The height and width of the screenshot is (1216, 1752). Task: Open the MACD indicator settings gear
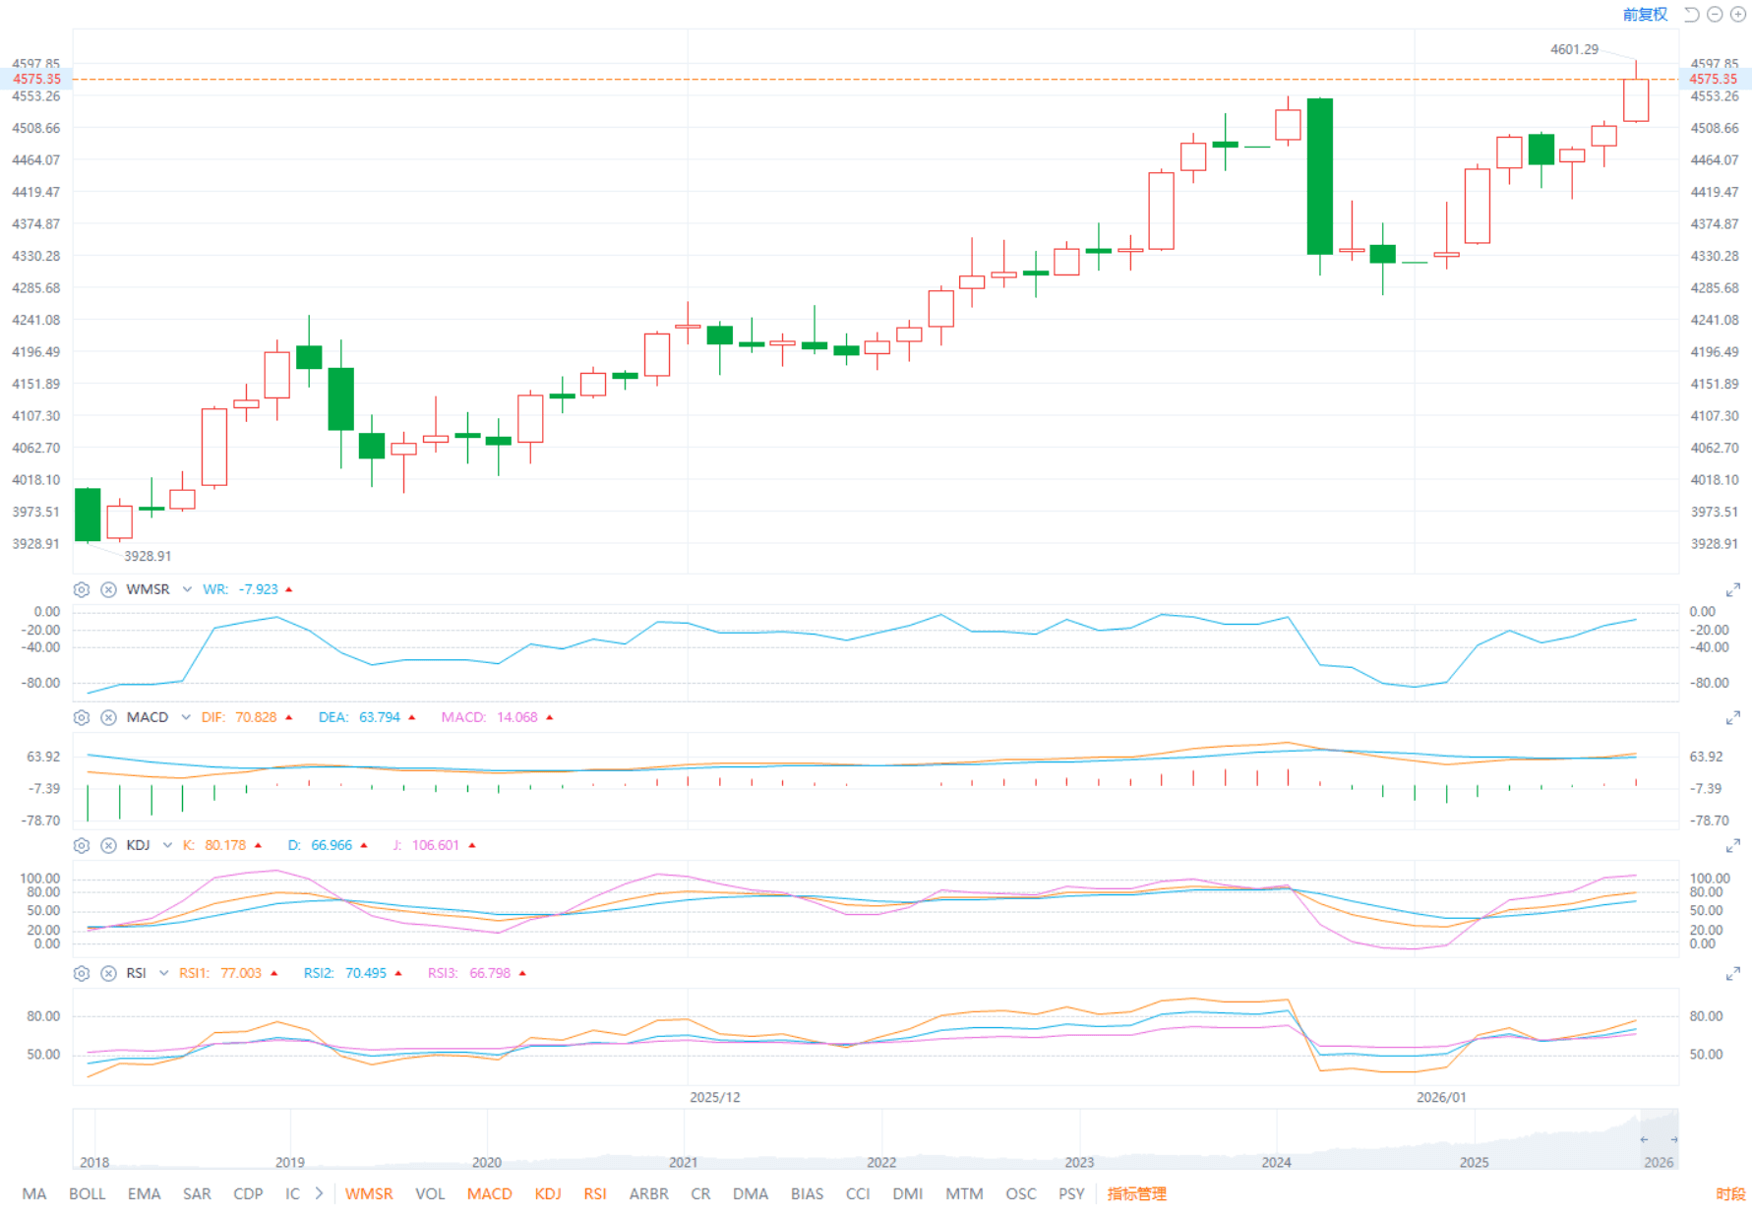click(x=82, y=717)
